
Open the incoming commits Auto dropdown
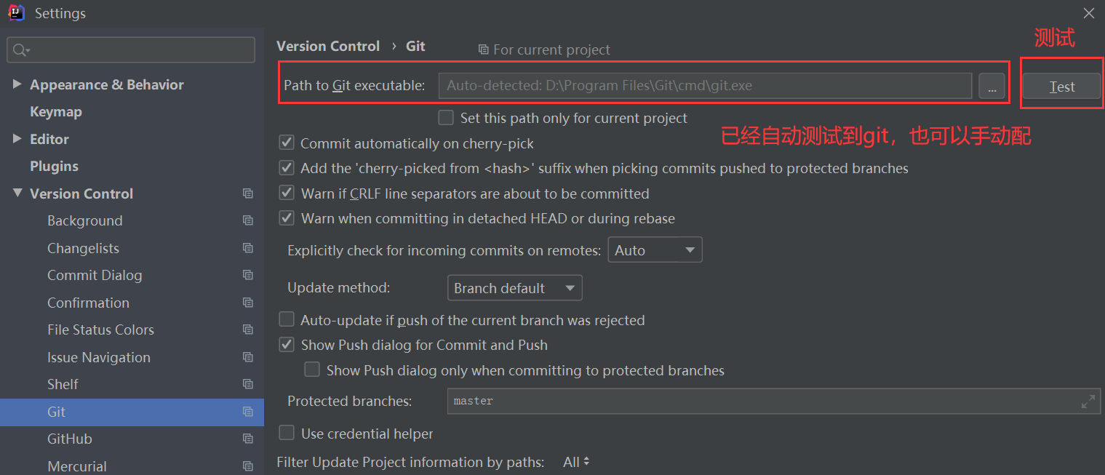coord(655,250)
